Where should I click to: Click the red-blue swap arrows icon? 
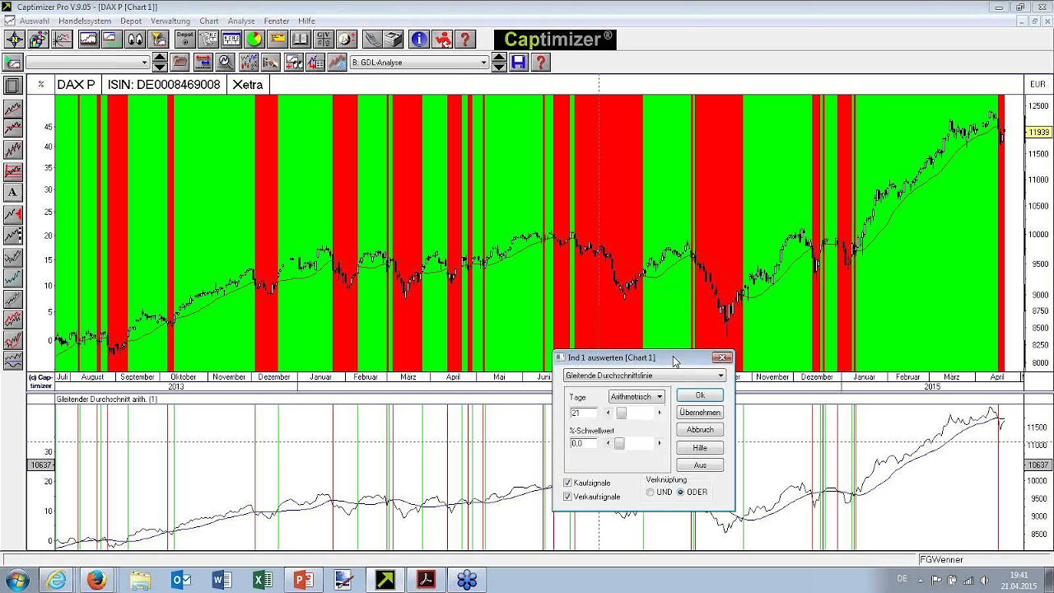click(x=203, y=63)
